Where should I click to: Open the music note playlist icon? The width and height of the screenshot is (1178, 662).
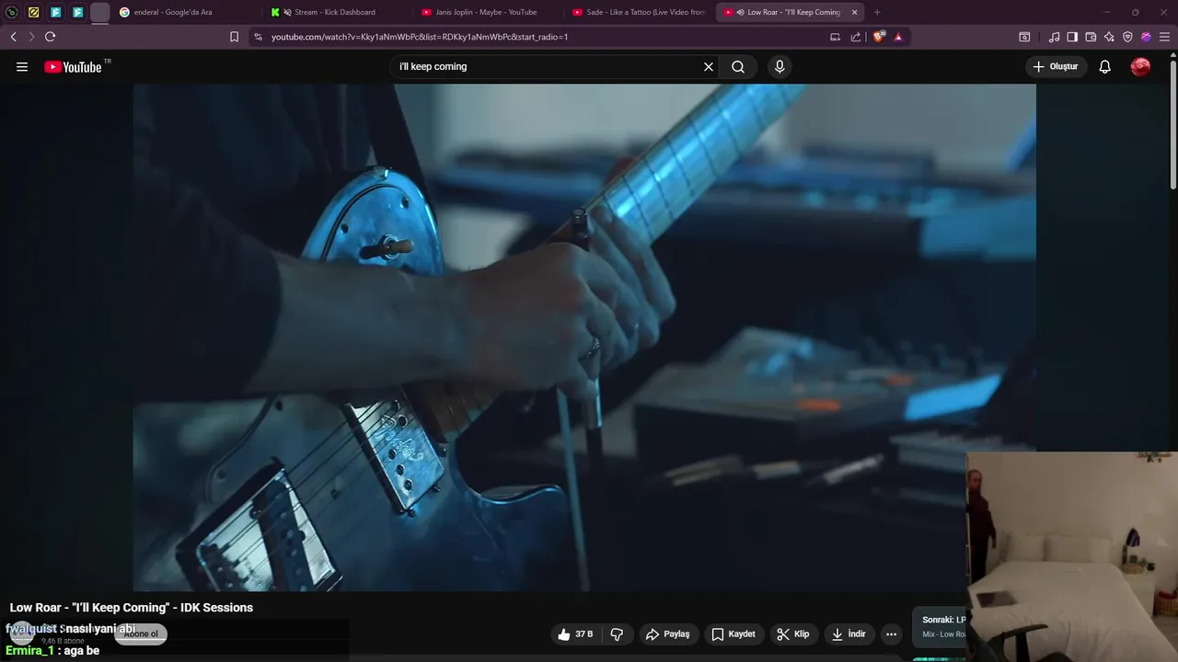1055,37
